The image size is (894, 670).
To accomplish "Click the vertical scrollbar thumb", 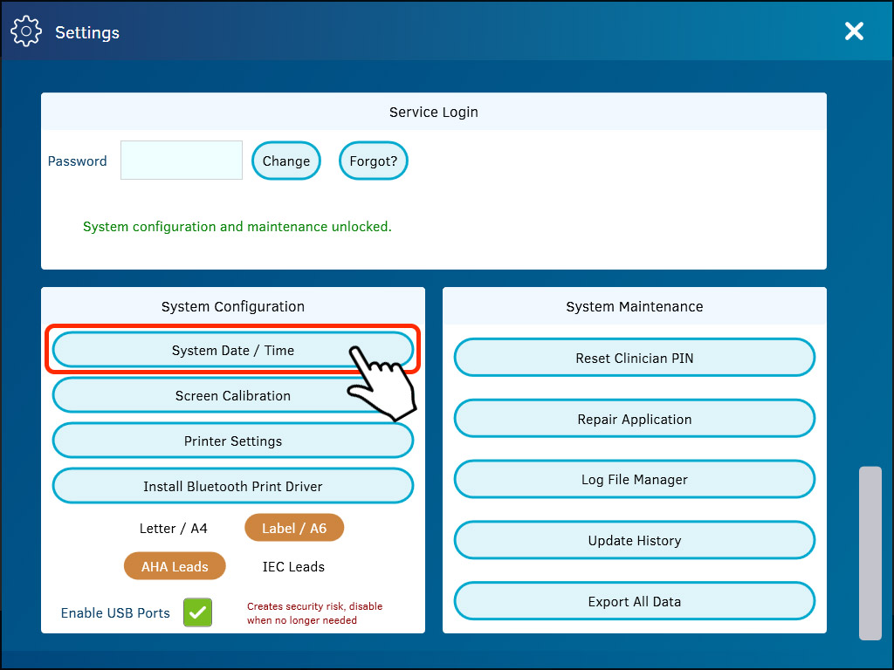I will point(870,553).
